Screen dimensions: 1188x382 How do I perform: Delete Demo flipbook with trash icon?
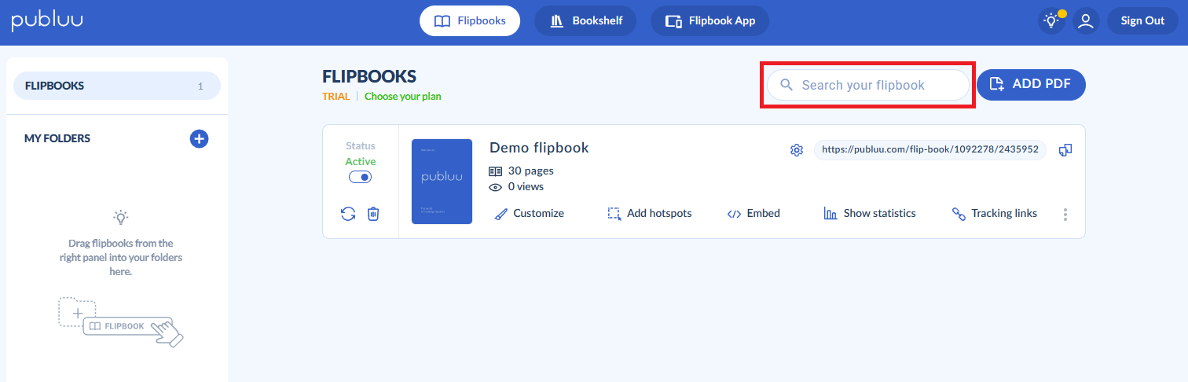(373, 214)
